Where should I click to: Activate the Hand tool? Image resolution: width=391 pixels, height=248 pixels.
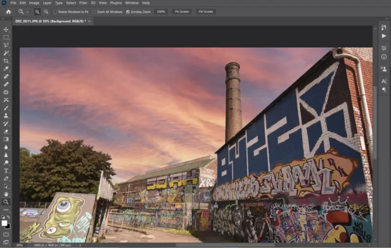(x=6, y=193)
